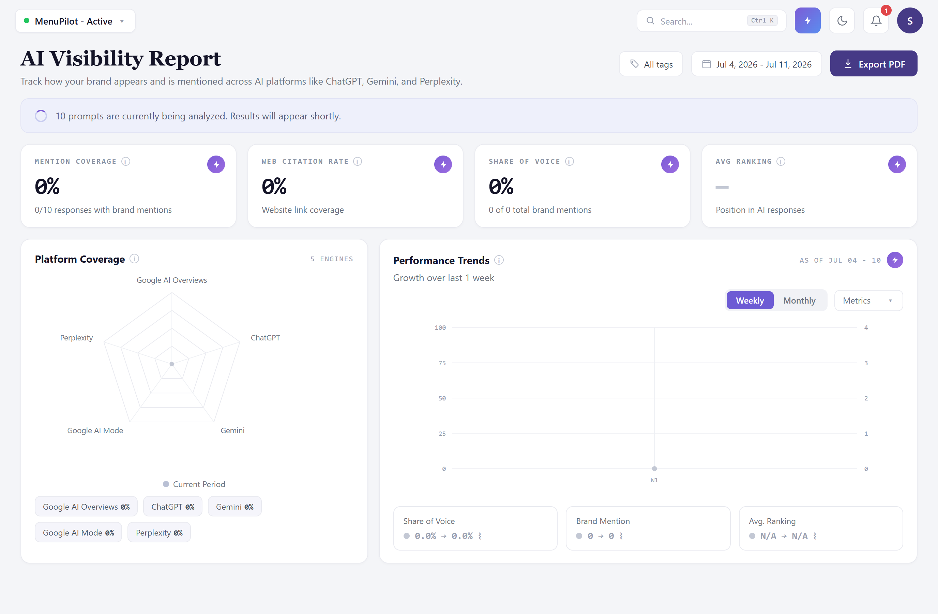938x614 pixels.
Task: Click the Perplexity 0% chip
Action: coord(159,532)
